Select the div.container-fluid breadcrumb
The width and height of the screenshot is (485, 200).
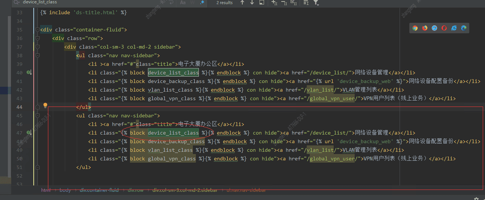pos(99,190)
